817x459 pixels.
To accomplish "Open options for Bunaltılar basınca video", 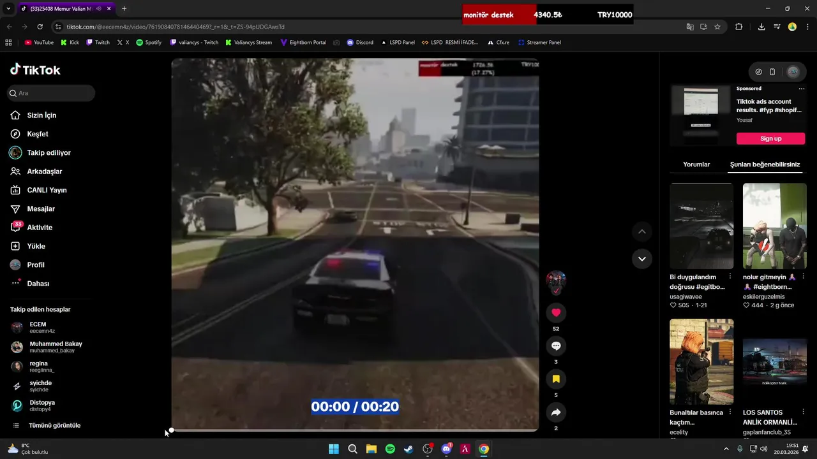I will pyautogui.click(x=730, y=412).
